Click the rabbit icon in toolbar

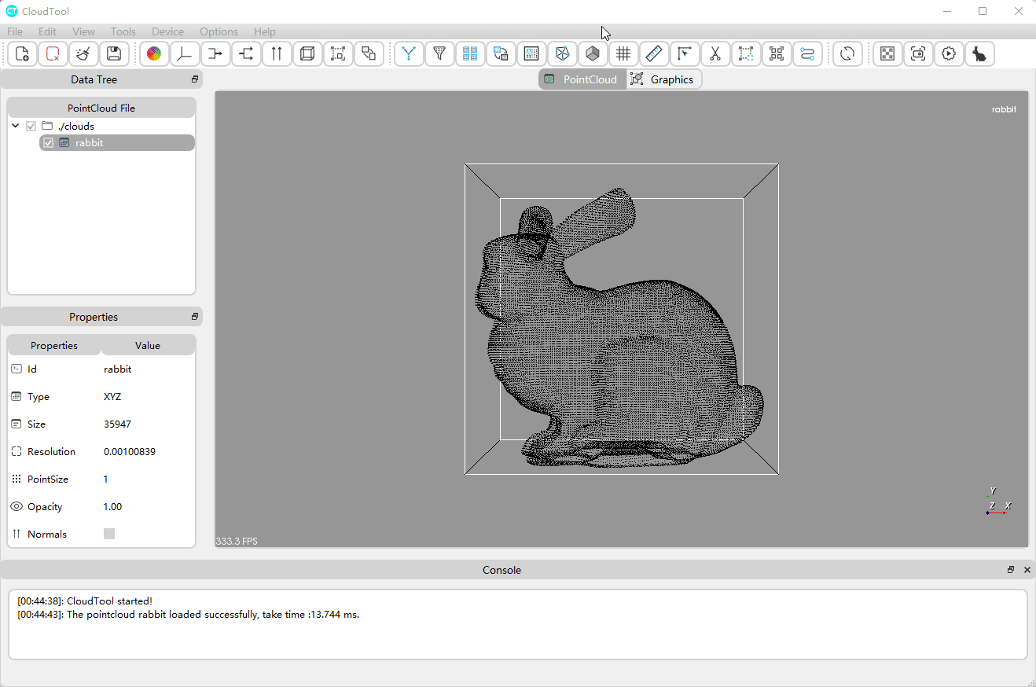pos(979,53)
